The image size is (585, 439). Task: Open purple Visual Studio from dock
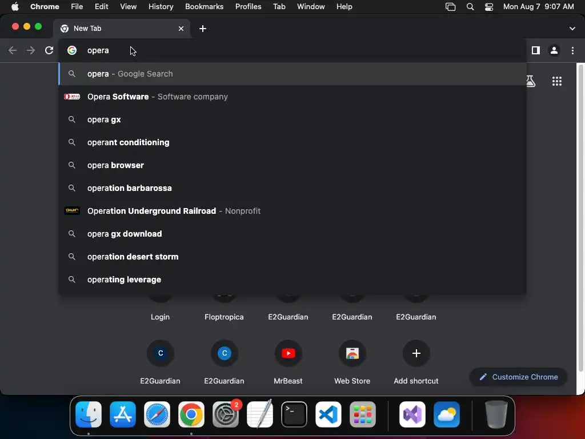coord(412,414)
